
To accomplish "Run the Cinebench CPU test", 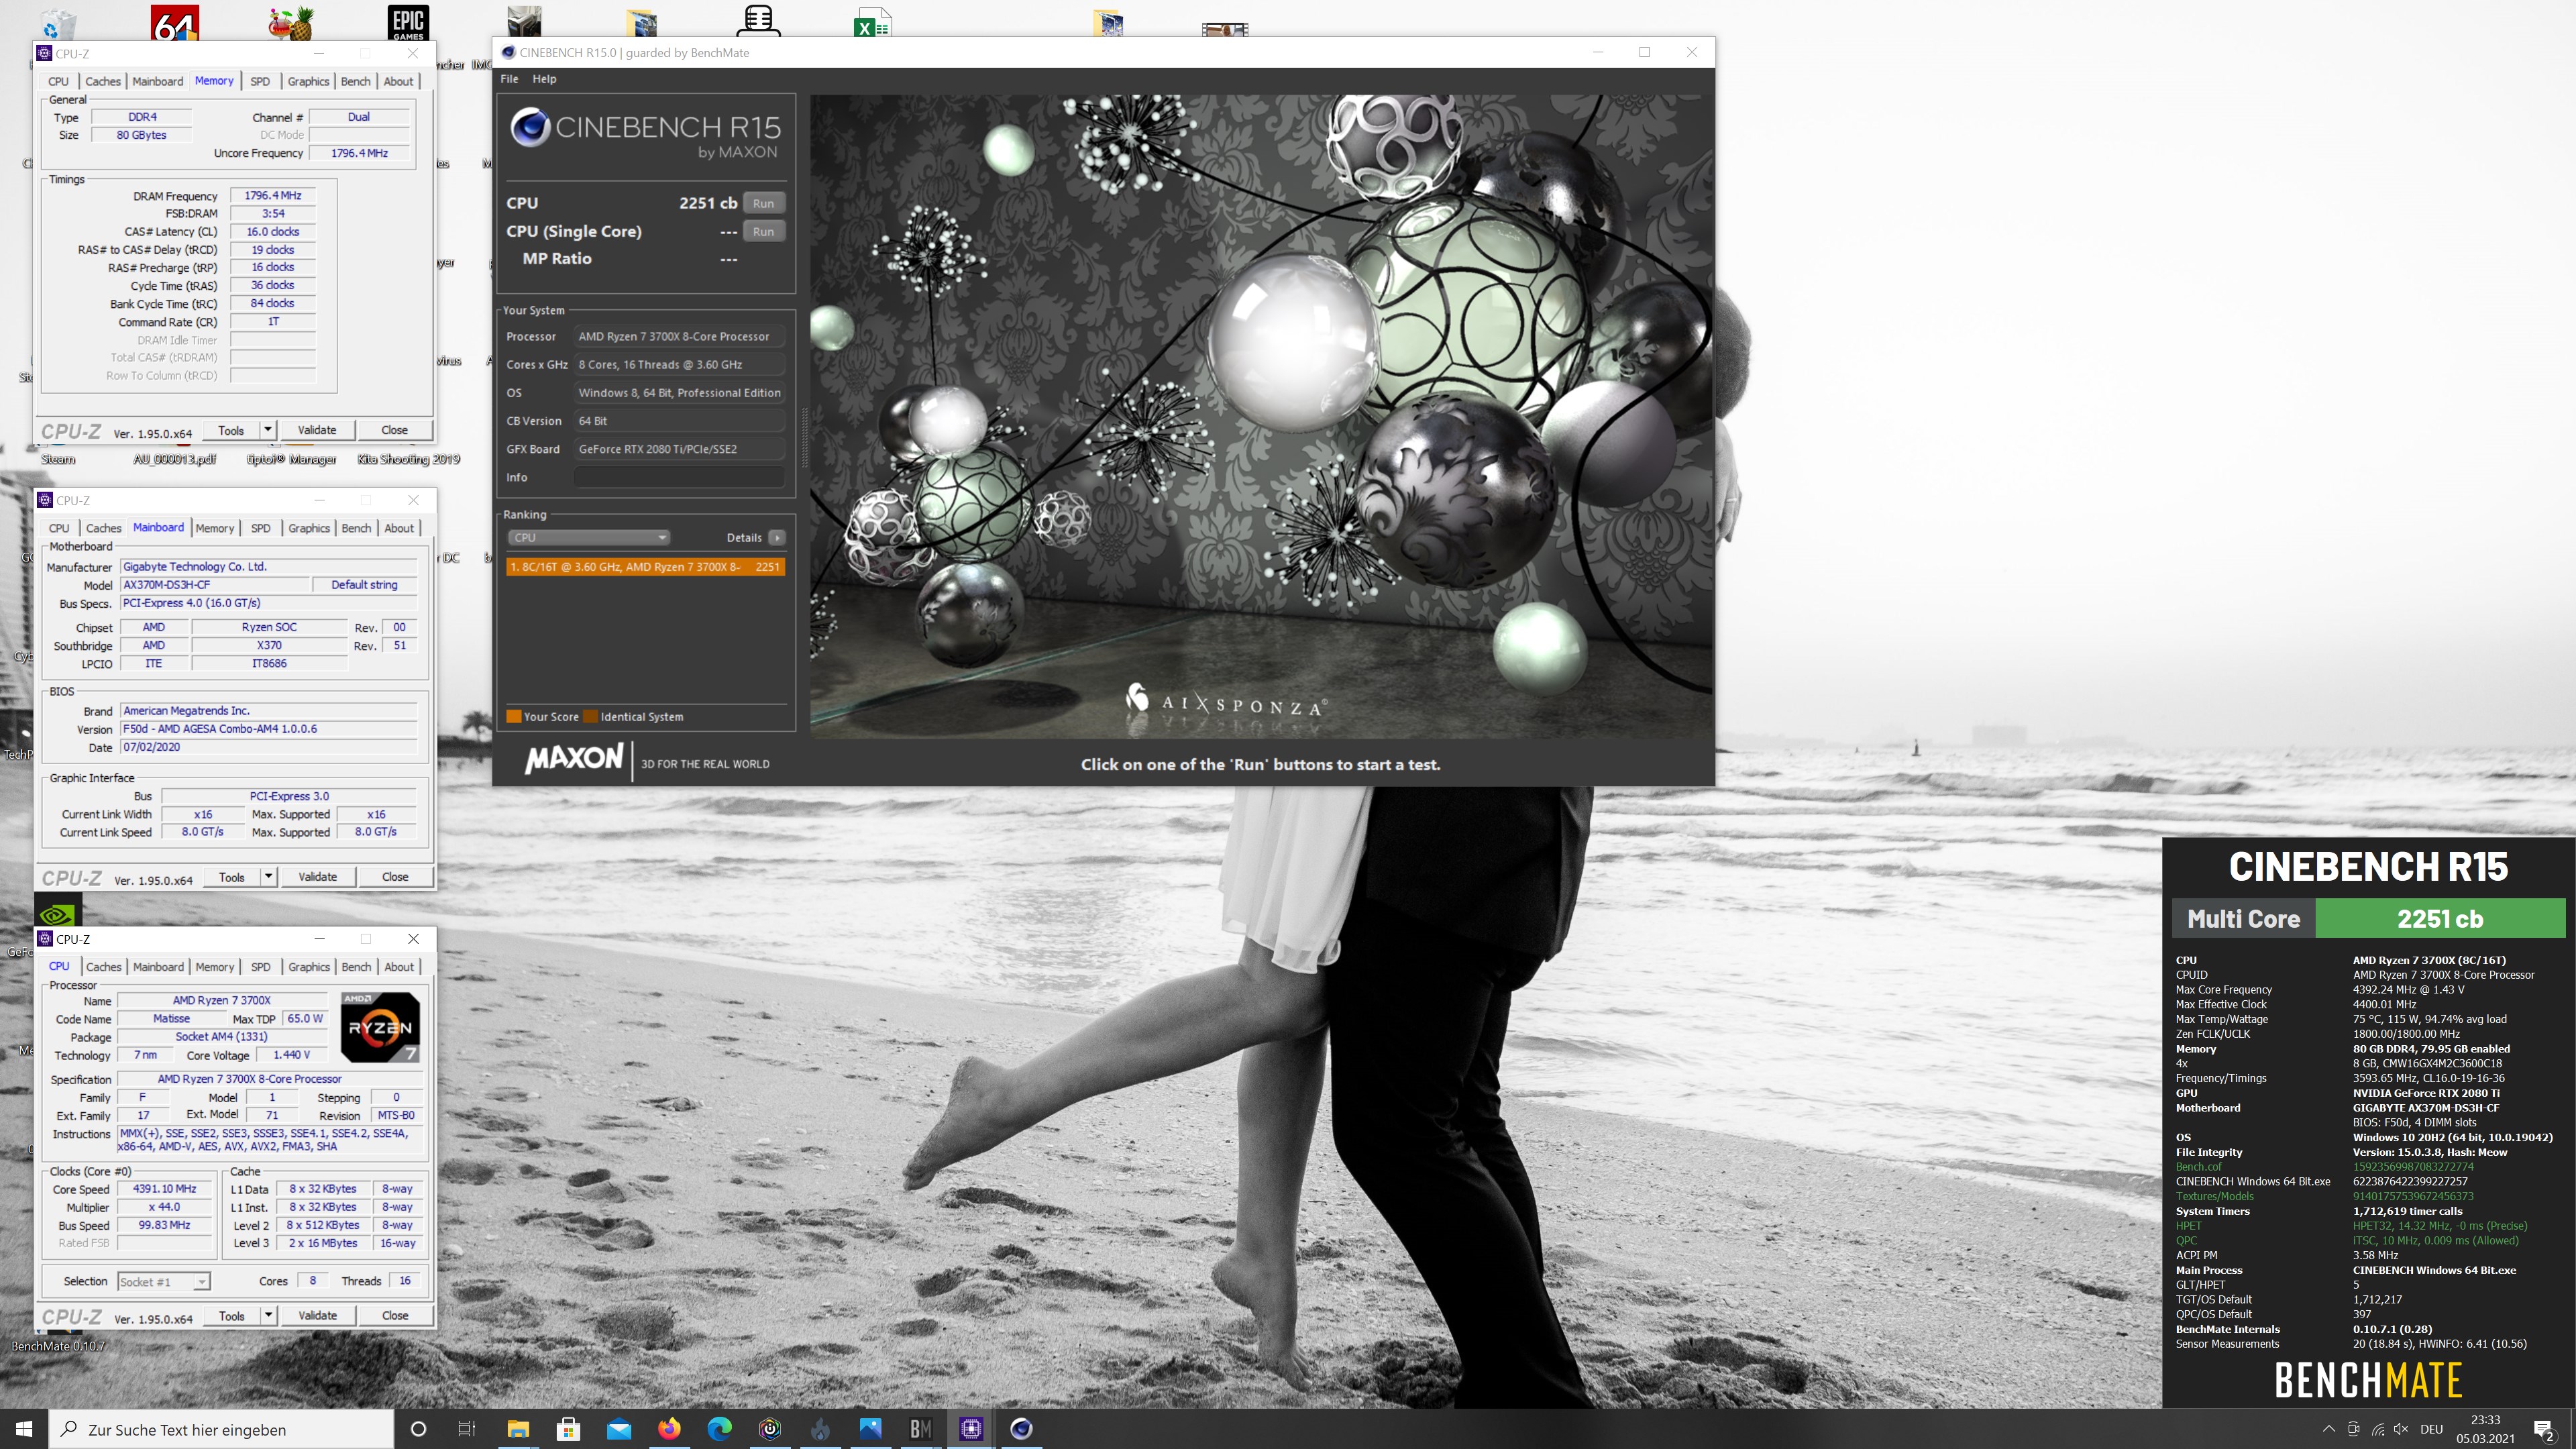I will pyautogui.click(x=763, y=203).
